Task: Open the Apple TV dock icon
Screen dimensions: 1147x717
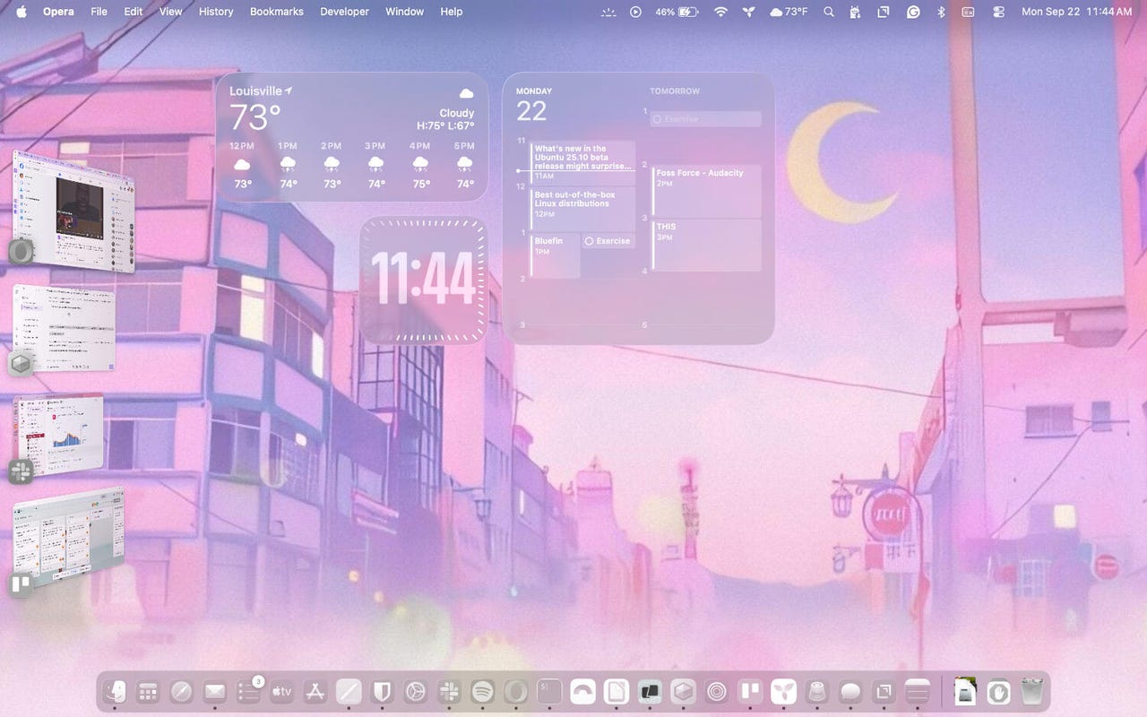Action: (x=281, y=691)
